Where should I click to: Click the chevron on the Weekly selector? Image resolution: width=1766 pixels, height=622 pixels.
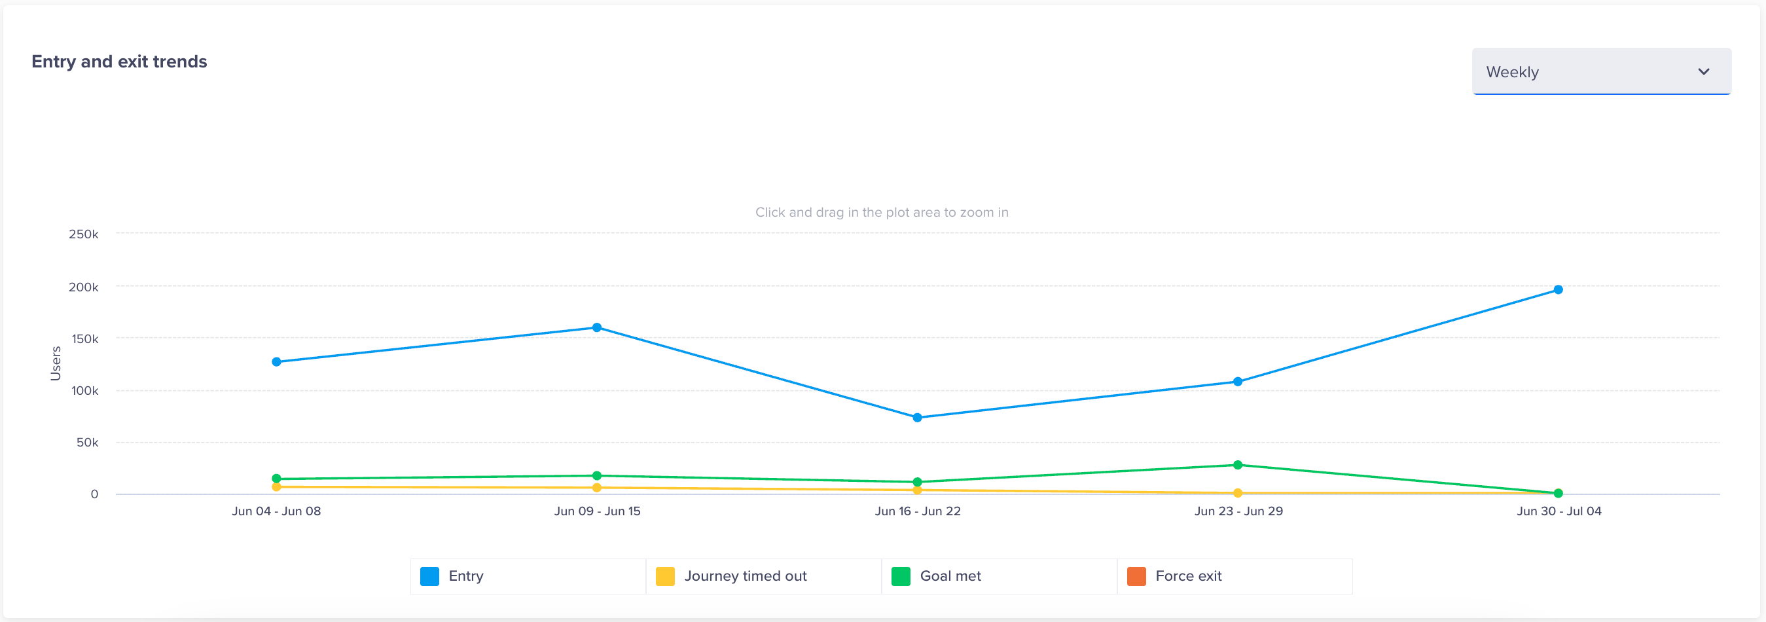(1704, 71)
